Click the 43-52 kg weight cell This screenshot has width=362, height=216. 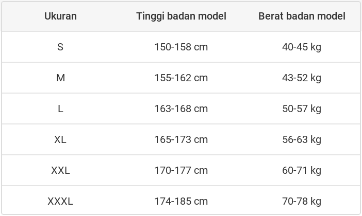[302, 78]
